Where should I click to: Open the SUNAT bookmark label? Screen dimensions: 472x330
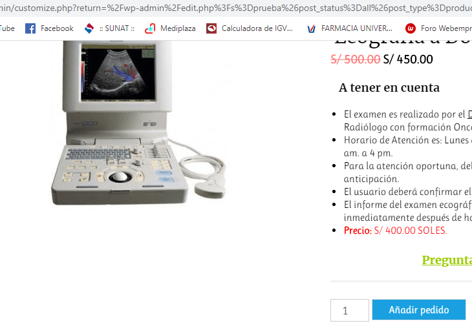click(x=117, y=28)
